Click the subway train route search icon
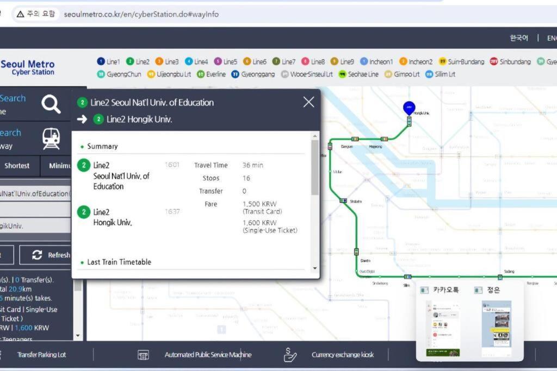557x371 pixels. (x=51, y=139)
